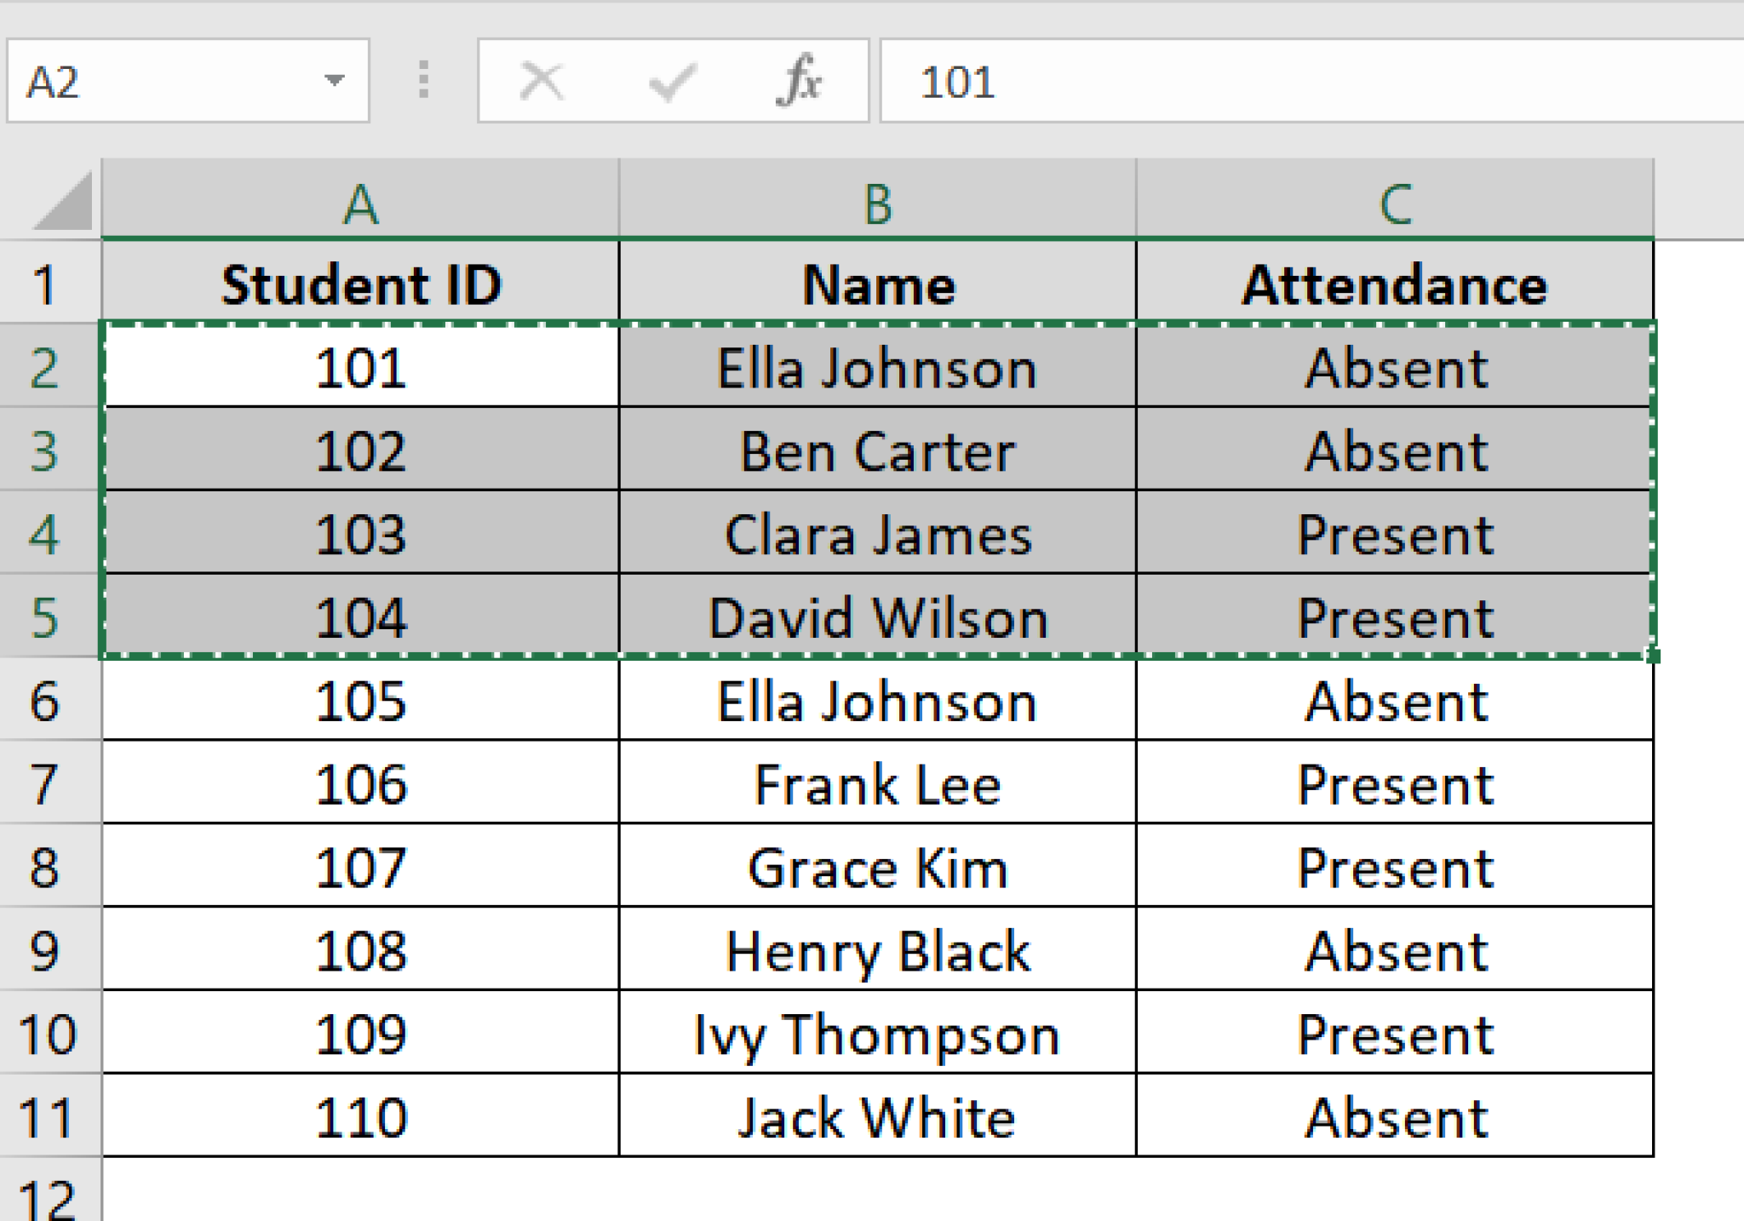Select column A header

tap(361, 202)
